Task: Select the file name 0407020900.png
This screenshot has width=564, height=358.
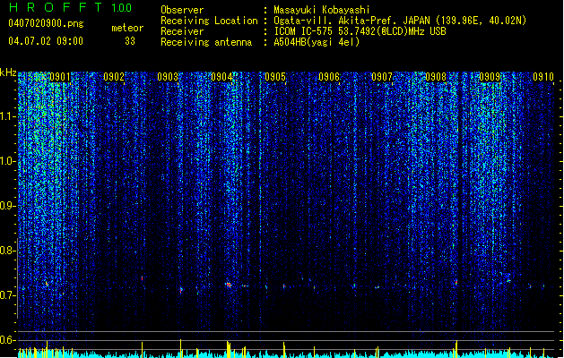Action: click(x=46, y=23)
